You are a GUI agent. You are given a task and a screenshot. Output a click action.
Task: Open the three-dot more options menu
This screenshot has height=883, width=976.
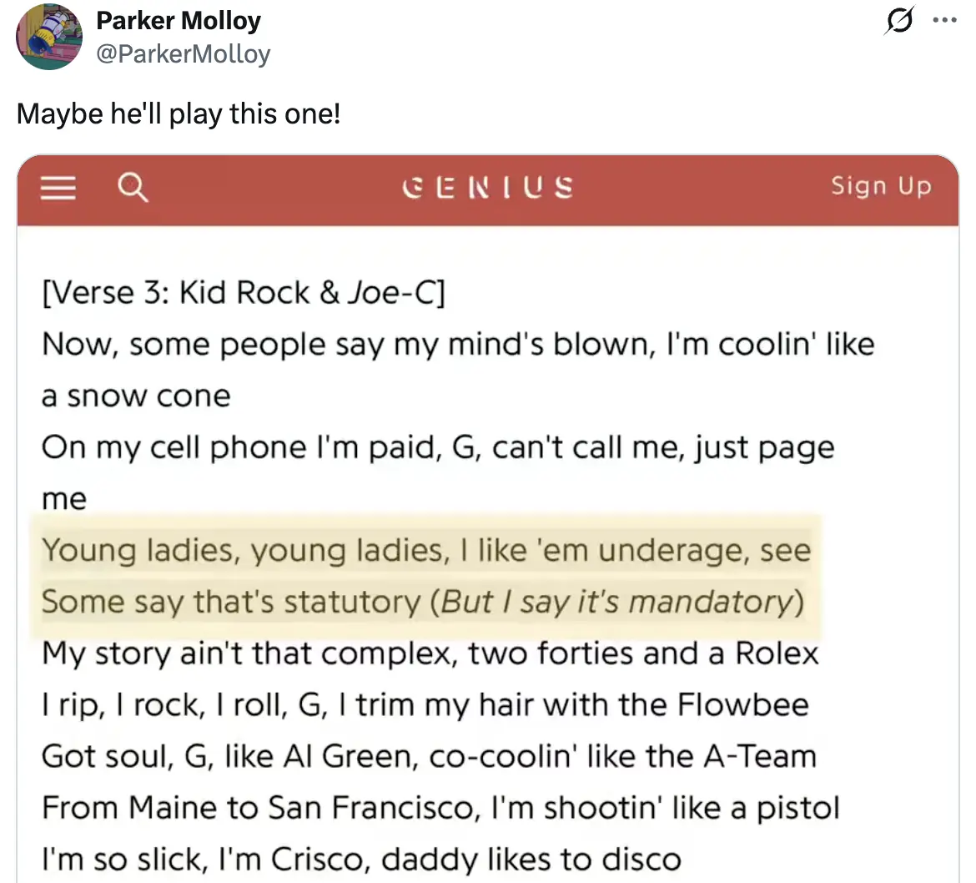pyautogui.click(x=945, y=21)
